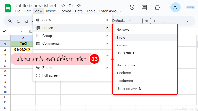This screenshot has height=111, width=198.
Task: Expand the Comments submenu in View
Action: pos(73,43)
